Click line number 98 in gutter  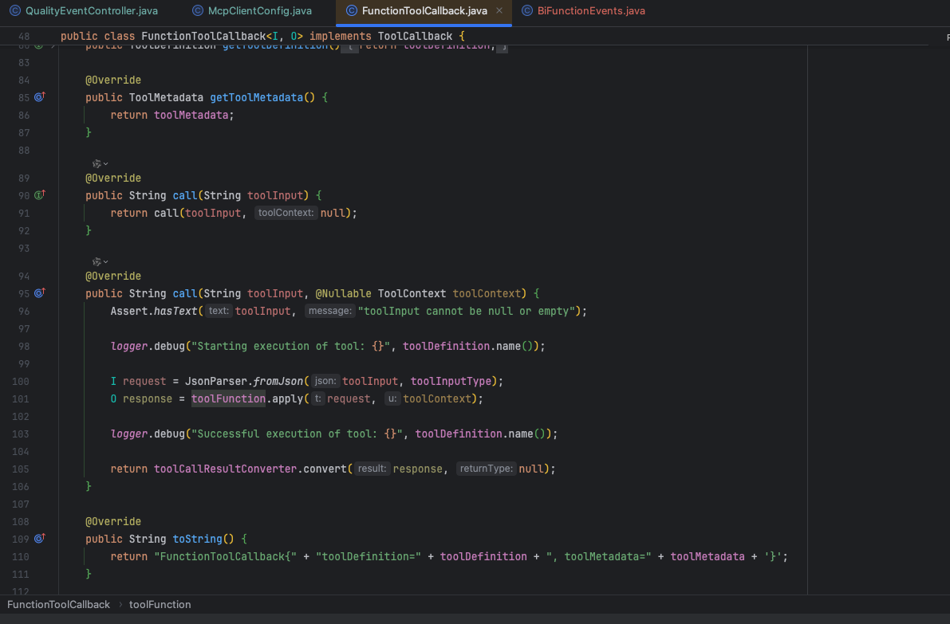24,346
